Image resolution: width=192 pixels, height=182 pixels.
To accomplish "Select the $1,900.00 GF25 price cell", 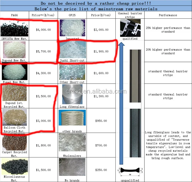I will [x=101, y=51].
